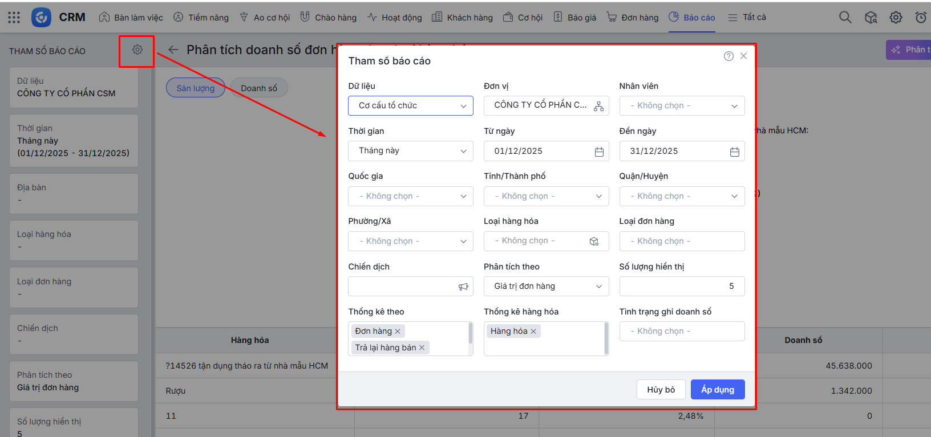Open the Từ ngày calendar picker

pos(599,152)
